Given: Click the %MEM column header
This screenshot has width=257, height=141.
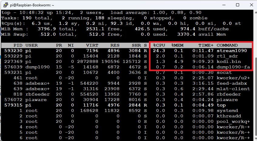Looking at the screenshot, I should (177, 45).
